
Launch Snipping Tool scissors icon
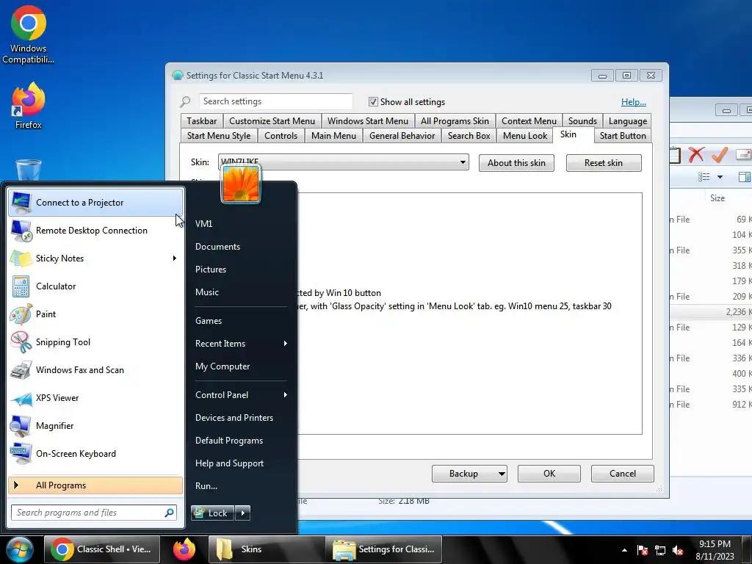pos(21,342)
